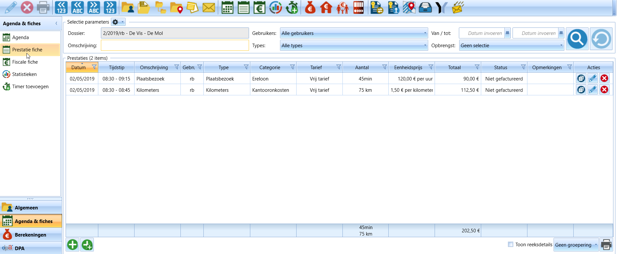Click the red cancel X toolbar icon

coord(27,7)
